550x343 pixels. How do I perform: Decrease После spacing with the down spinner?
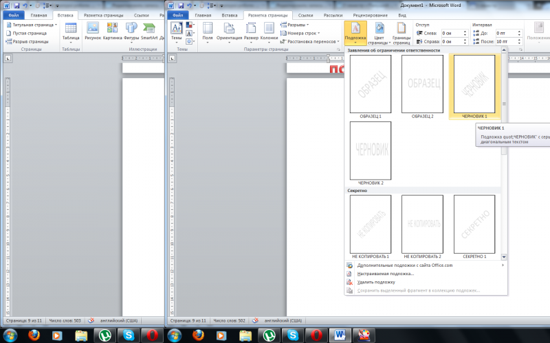tap(519, 43)
